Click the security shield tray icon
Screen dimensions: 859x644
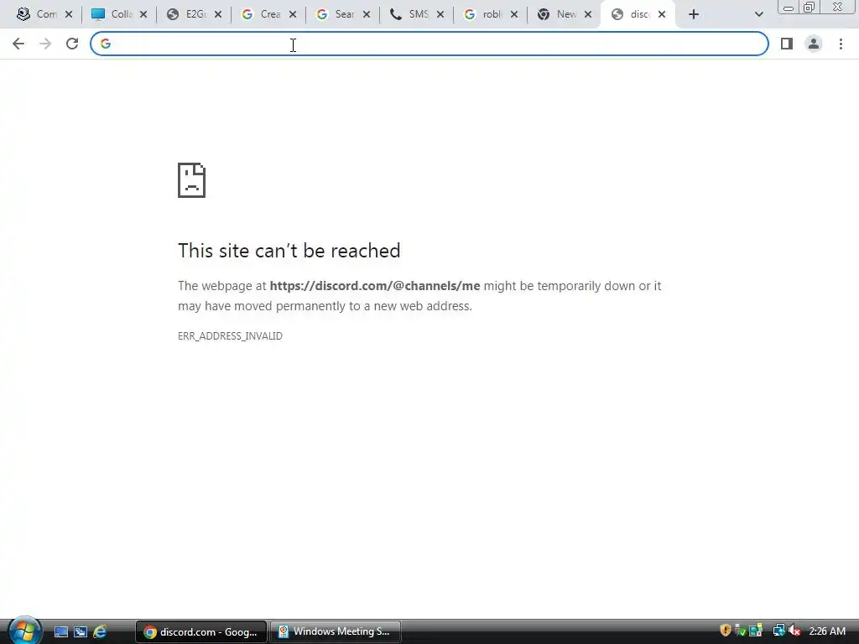coord(726,631)
